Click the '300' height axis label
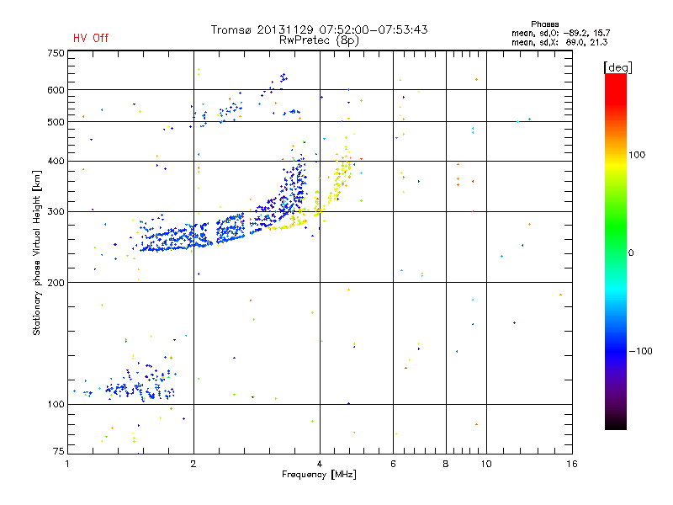This screenshot has height=505, width=673. 56,212
